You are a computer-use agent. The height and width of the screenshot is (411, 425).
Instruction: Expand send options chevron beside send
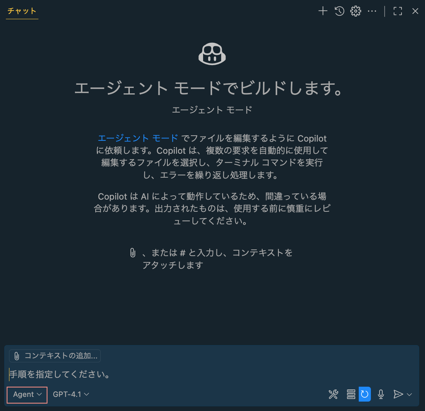click(x=410, y=395)
